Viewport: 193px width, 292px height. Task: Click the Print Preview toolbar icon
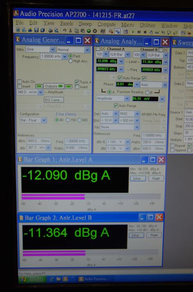pos(57,31)
